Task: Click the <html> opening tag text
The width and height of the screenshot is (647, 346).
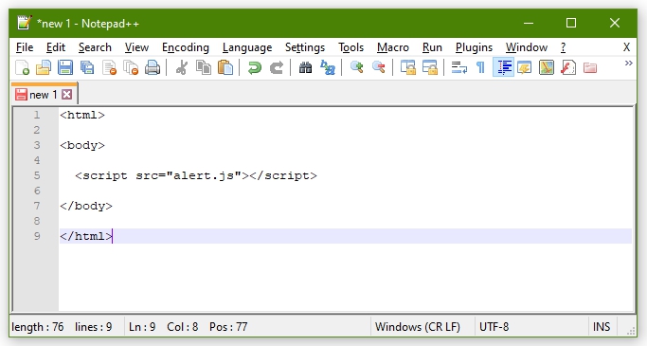Action: click(82, 115)
